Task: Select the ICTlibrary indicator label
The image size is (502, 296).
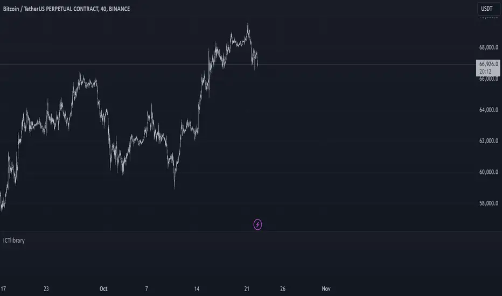Action: (x=13, y=241)
